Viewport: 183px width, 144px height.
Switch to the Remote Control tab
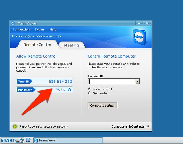(x=38, y=45)
